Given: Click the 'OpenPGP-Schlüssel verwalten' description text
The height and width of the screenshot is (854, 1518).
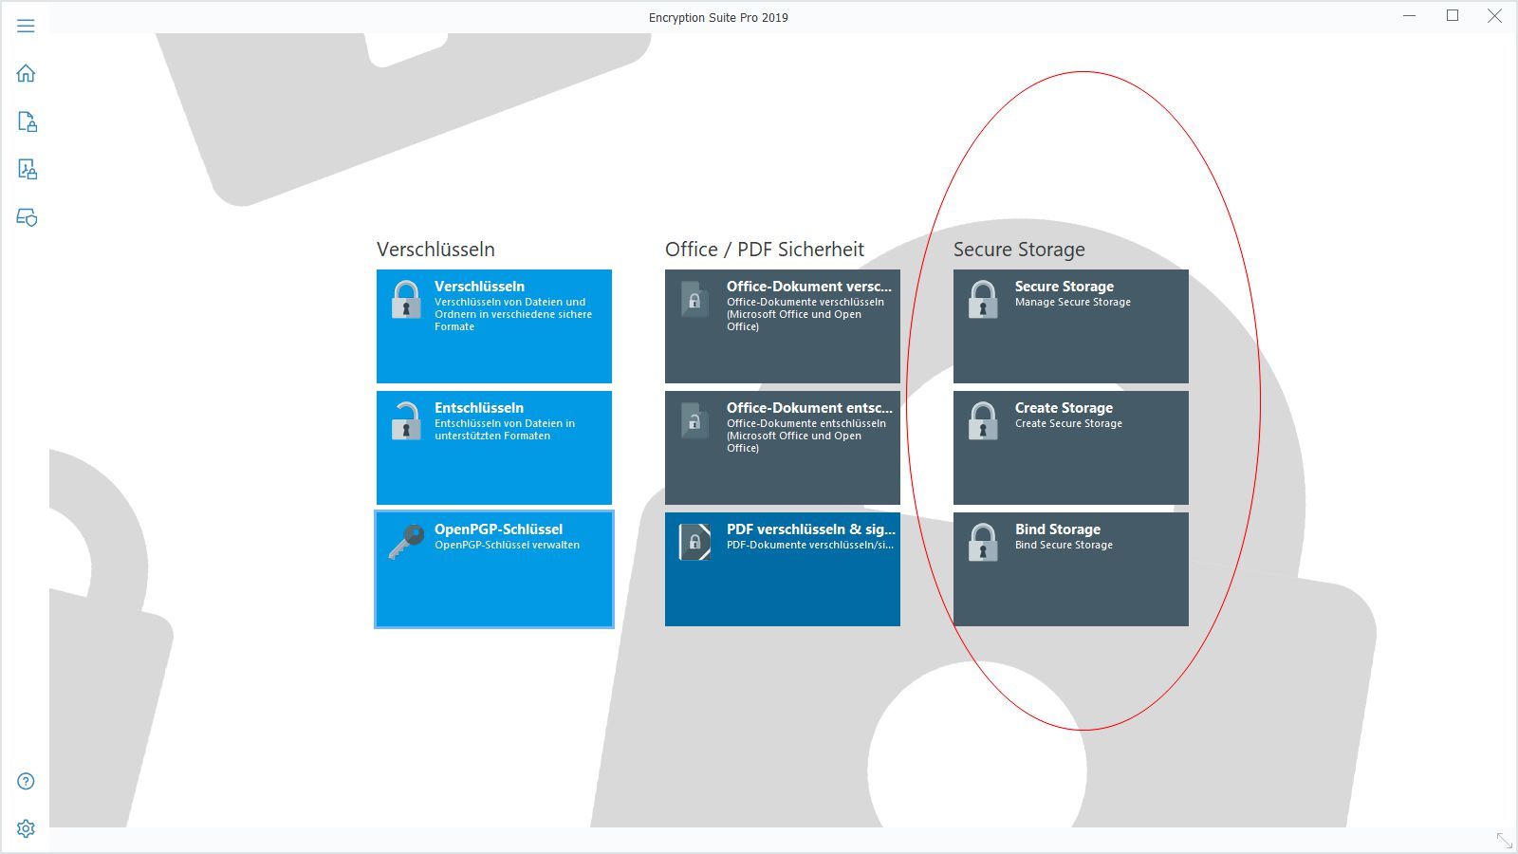Looking at the screenshot, I should pos(507,545).
